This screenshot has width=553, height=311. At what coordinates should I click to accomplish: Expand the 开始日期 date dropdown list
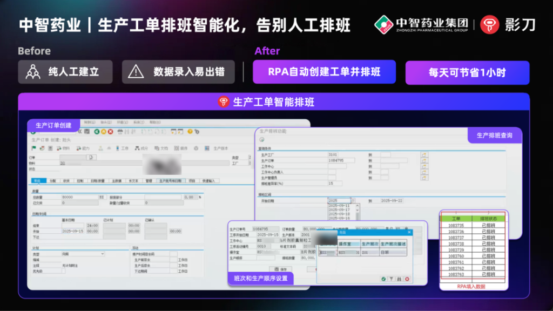[353, 201]
